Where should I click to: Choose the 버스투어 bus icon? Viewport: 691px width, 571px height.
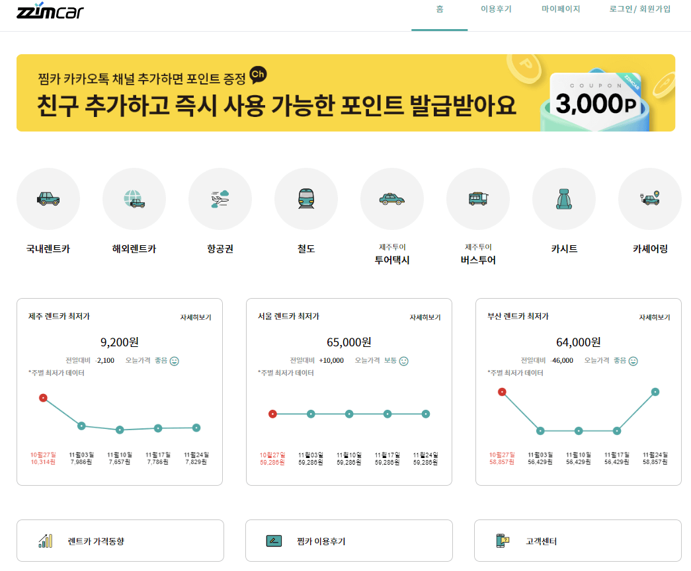point(477,199)
